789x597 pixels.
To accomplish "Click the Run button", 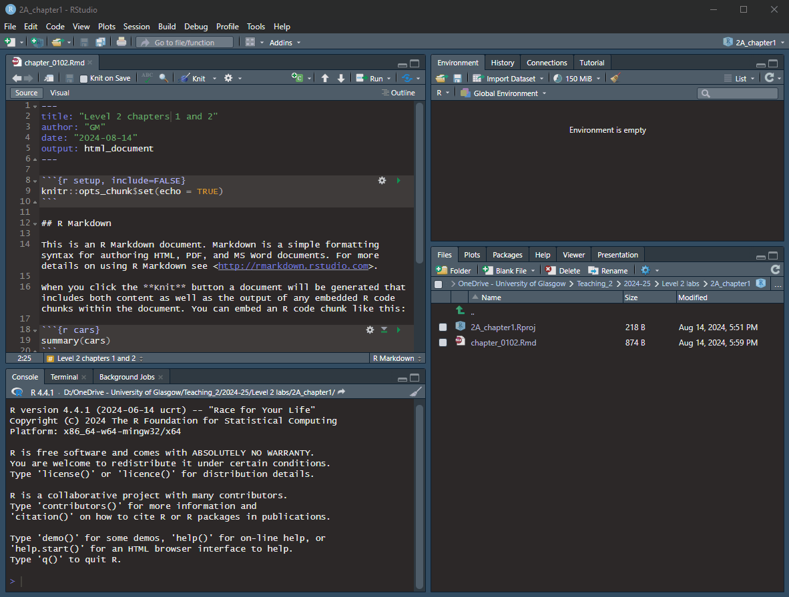I will tap(370, 79).
